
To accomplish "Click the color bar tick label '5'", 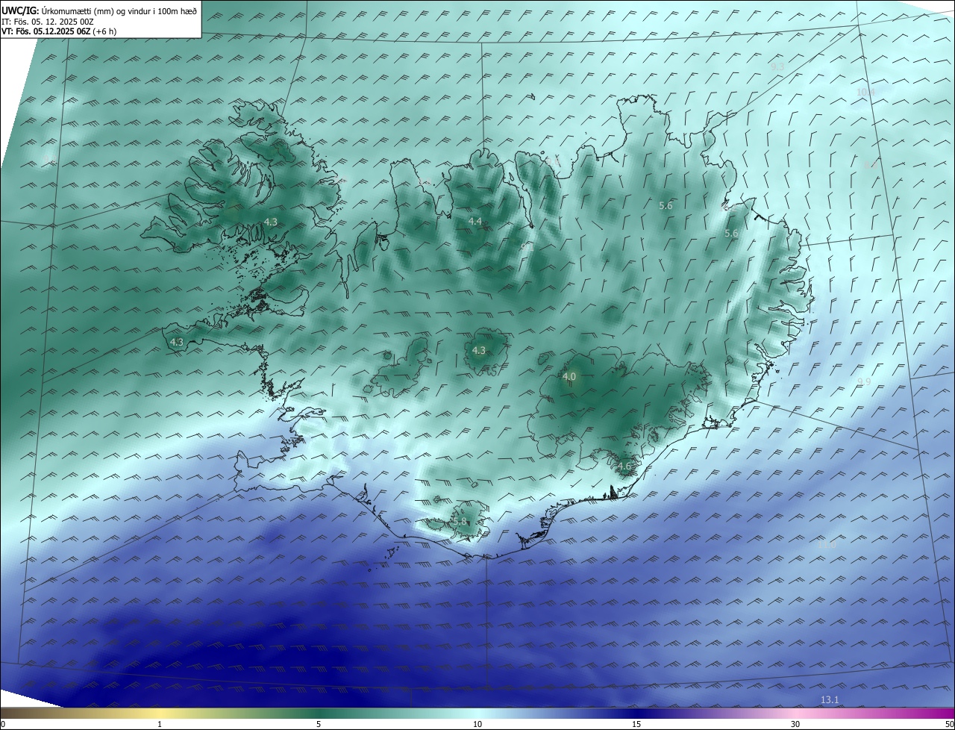I will tap(319, 724).
